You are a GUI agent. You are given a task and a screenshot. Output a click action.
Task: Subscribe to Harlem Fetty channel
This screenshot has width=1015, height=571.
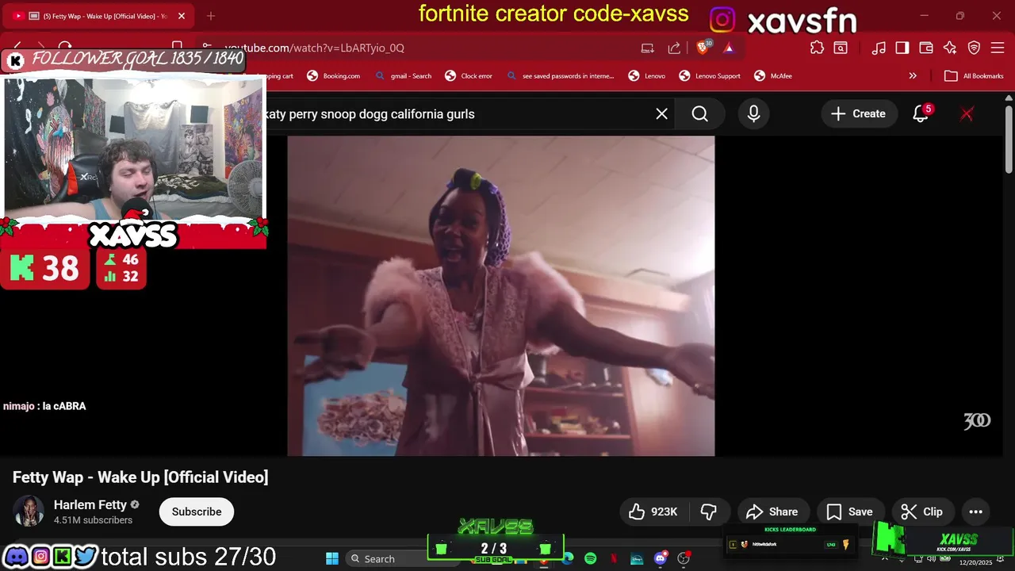point(197,512)
